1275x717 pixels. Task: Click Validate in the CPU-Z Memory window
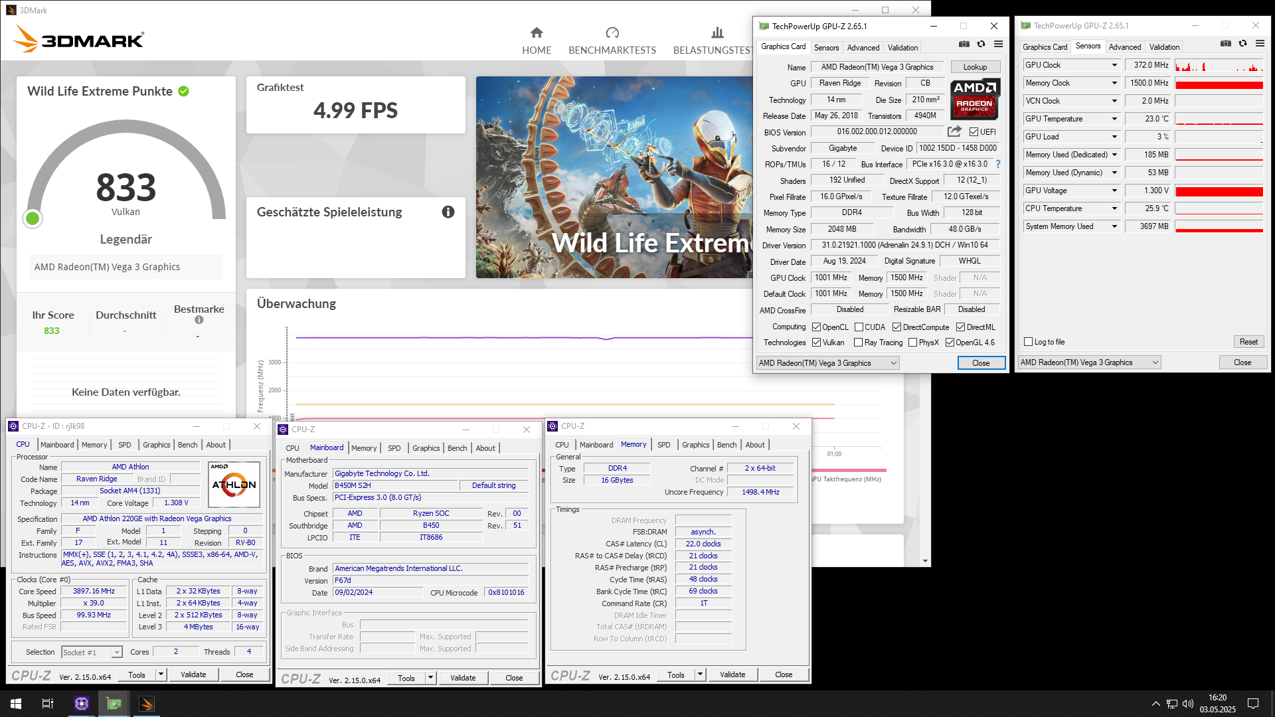click(732, 675)
